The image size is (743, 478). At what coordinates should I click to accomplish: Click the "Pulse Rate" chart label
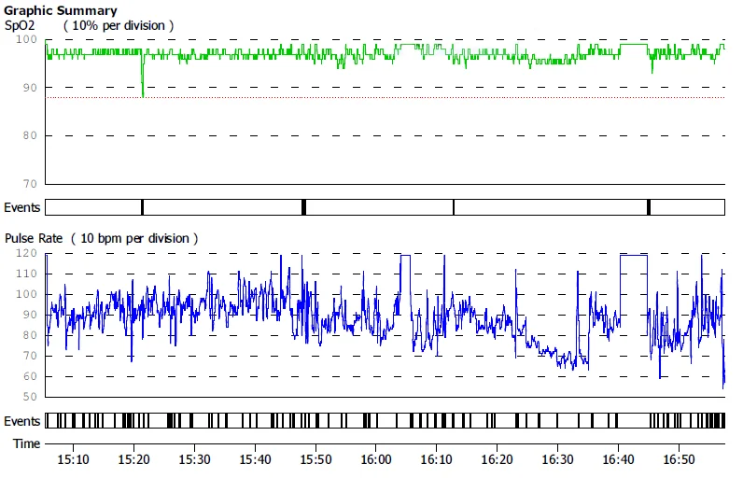coord(34,238)
